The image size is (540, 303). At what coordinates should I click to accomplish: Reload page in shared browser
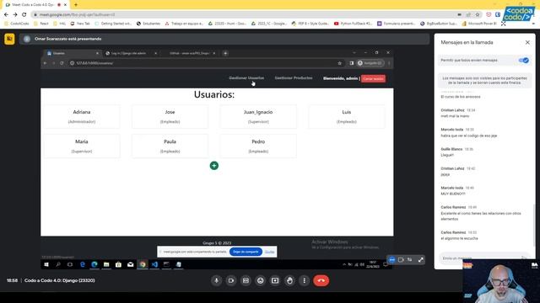tap(62, 63)
